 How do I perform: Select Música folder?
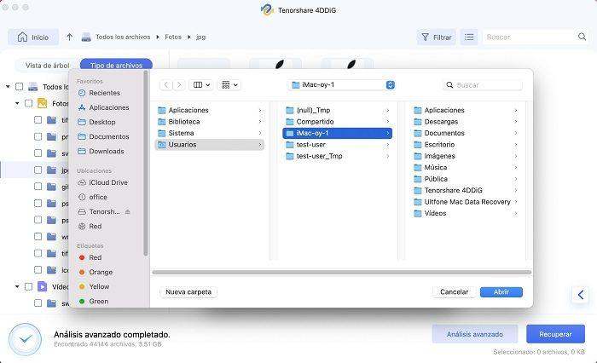pyautogui.click(x=466, y=167)
